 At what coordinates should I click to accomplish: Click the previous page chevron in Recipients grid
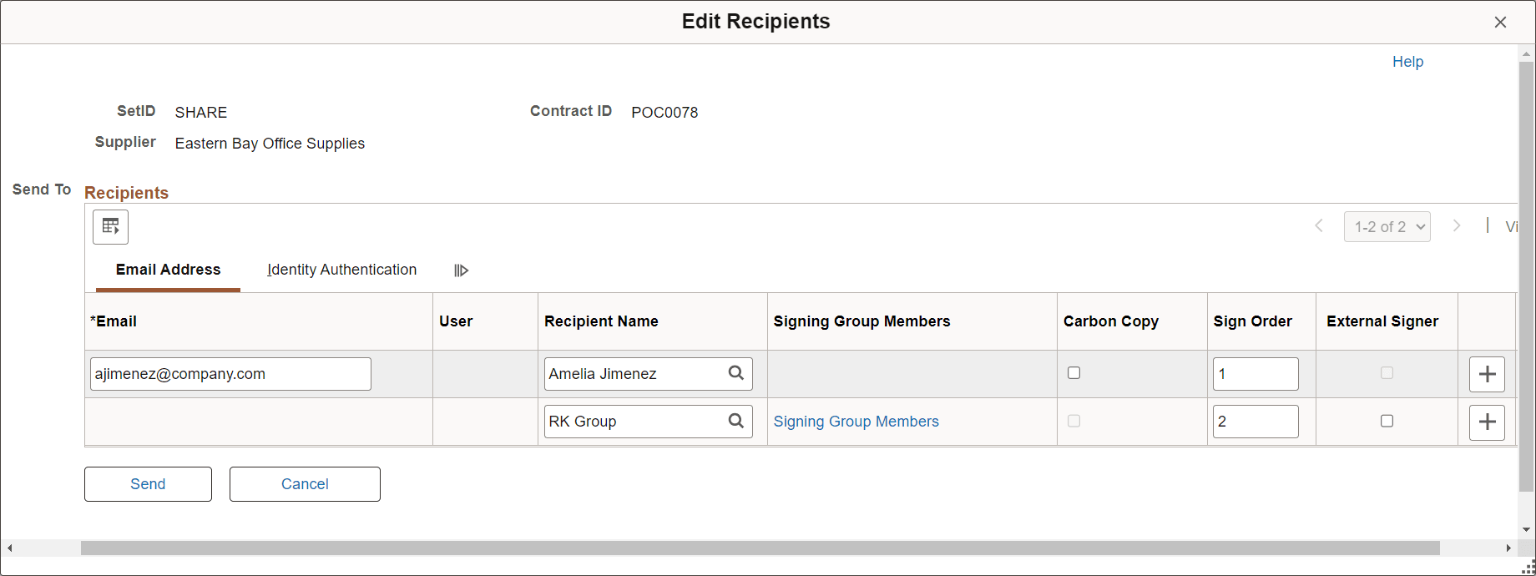click(x=1319, y=225)
